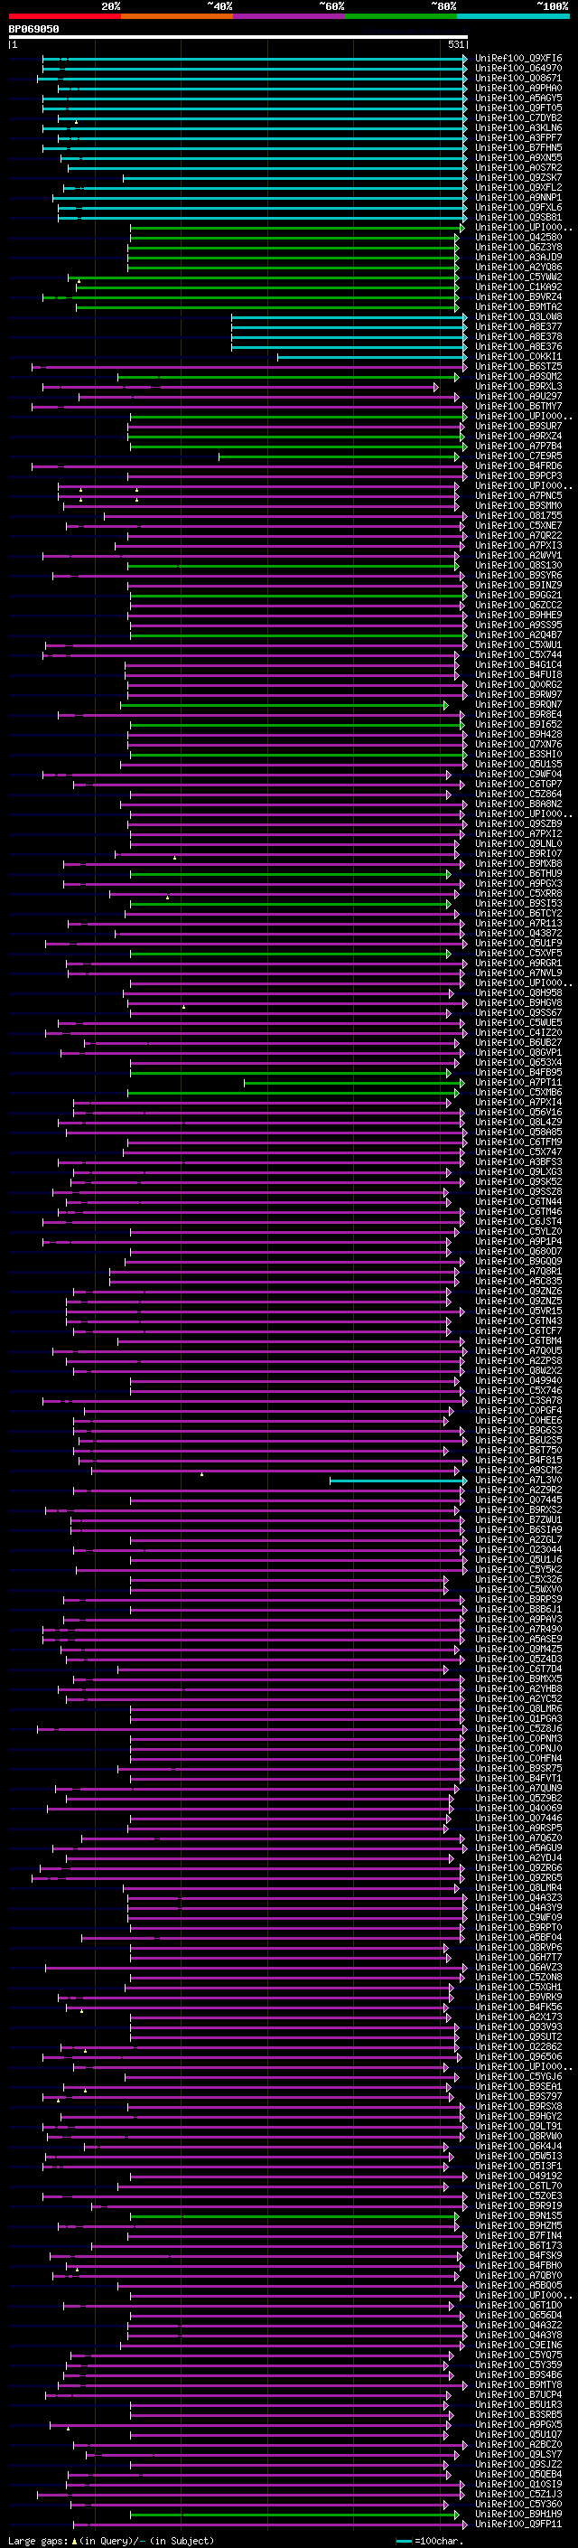Open hit UniRef100_C1KA92
Screen dimensions: 578x2548
coord(518,287)
